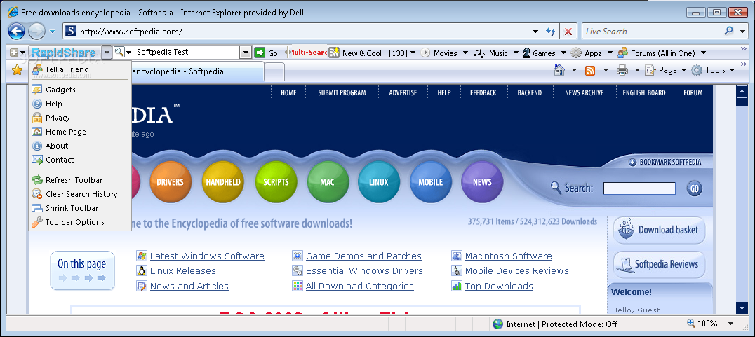This screenshot has width=755, height=337.
Task: Choose Privacy in the RapidShare menu
Action: click(x=80, y=118)
